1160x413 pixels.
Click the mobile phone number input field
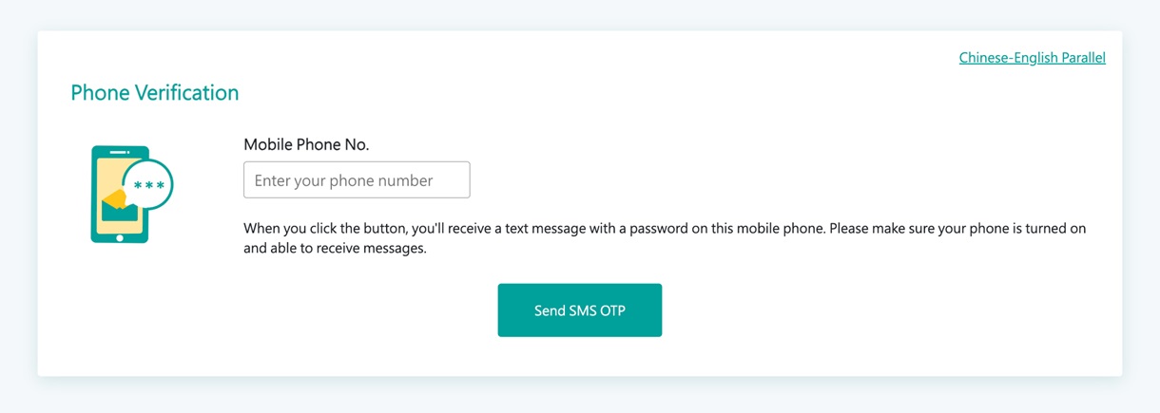click(357, 180)
